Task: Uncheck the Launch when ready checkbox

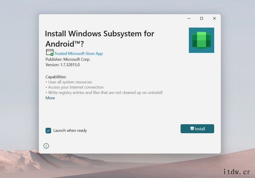Action: point(48,131)
